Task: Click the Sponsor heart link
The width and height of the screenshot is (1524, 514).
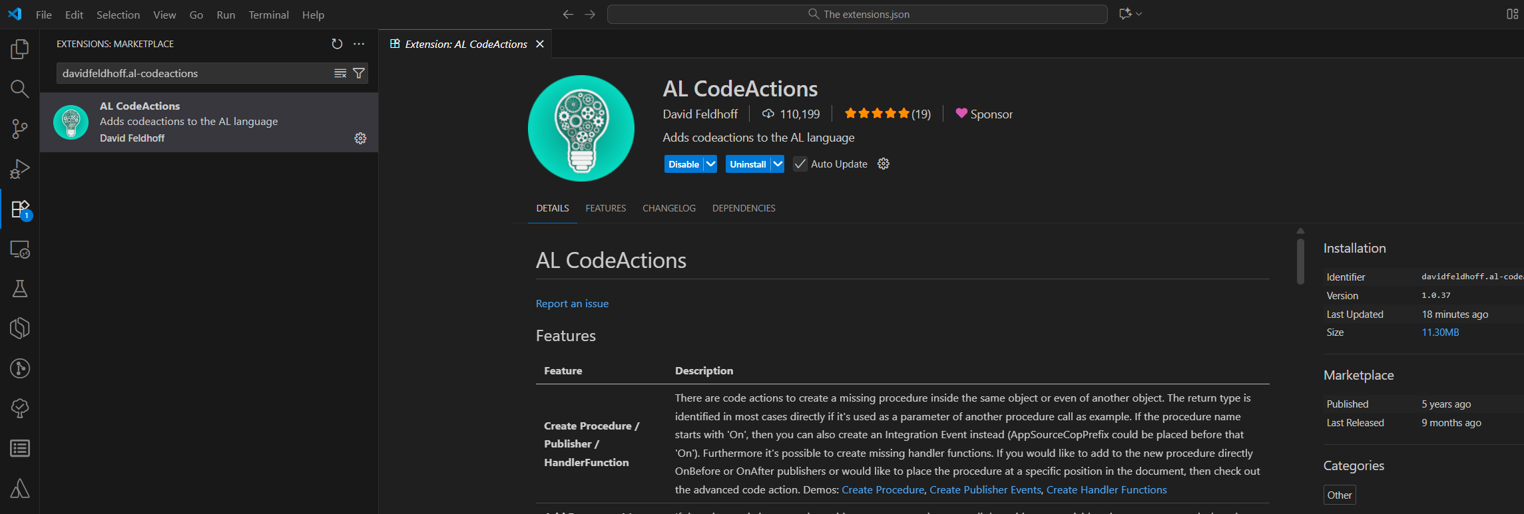Action: [x=984, y=114]
